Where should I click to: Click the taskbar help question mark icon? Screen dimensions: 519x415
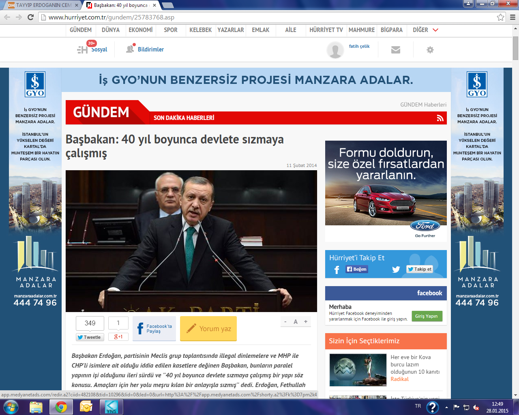tap(433, 407)
